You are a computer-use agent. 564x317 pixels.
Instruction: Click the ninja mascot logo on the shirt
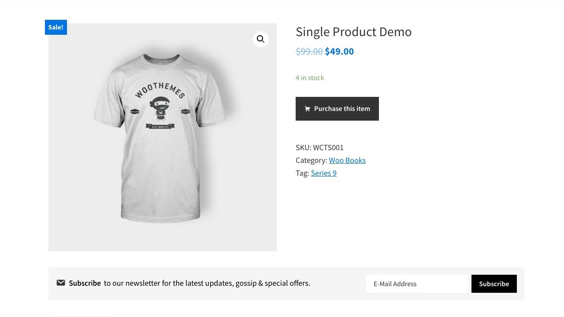(x=160, y=108)
